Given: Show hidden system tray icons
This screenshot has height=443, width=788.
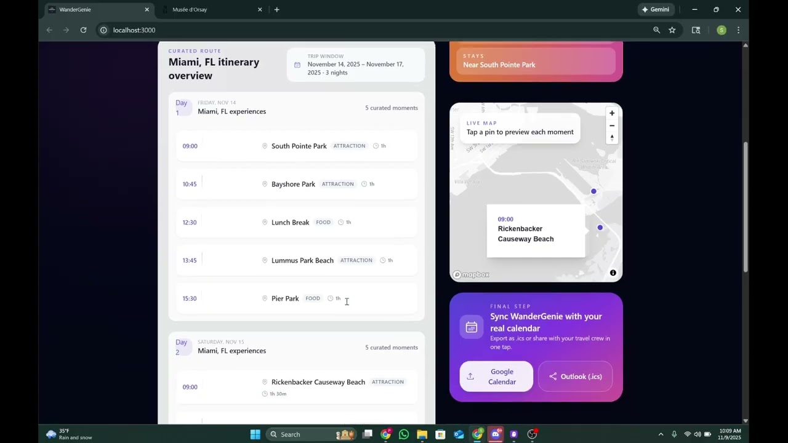Looking at the screenshot, I should click(x=661, y=434).
